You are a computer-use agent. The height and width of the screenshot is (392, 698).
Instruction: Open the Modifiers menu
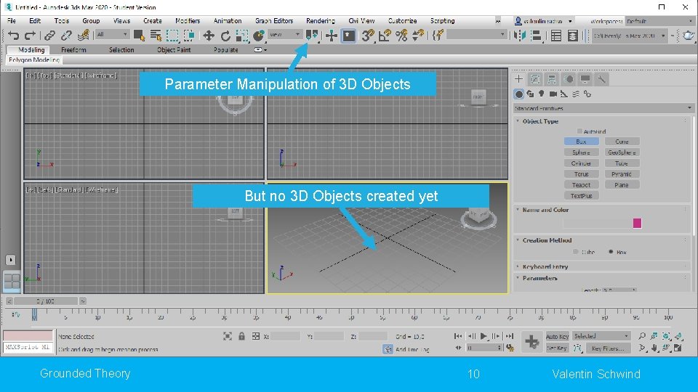point(188,21)
